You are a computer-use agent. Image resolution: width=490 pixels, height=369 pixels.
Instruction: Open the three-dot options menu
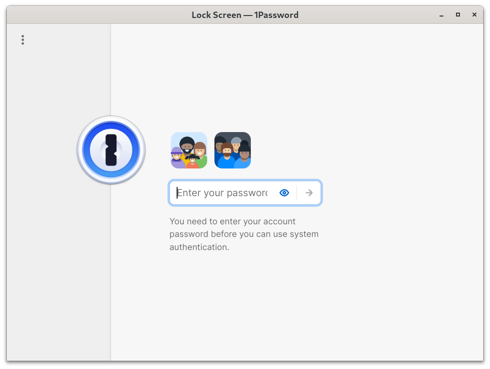[x=22, y=40]
